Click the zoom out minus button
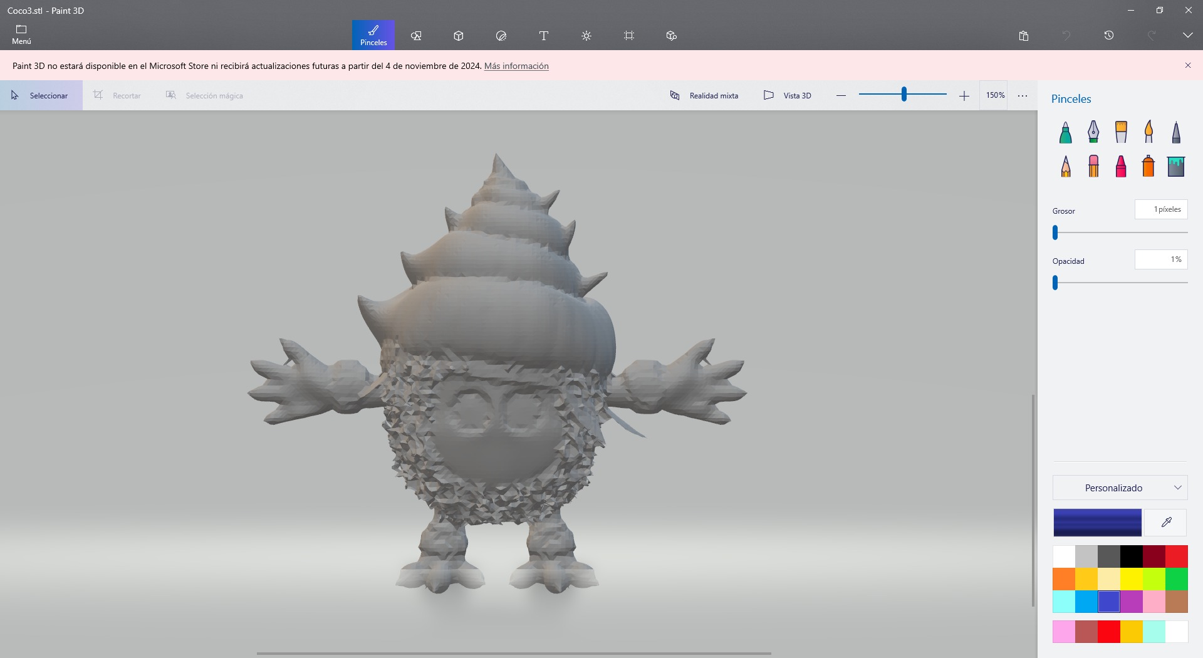1203x658 pixels. coord(841,95)
